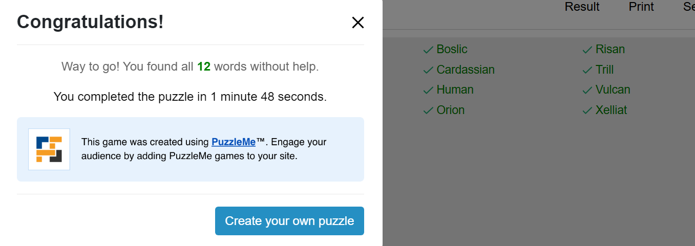Select the word Boslic in list
The image size is (695, 246).
452,49
